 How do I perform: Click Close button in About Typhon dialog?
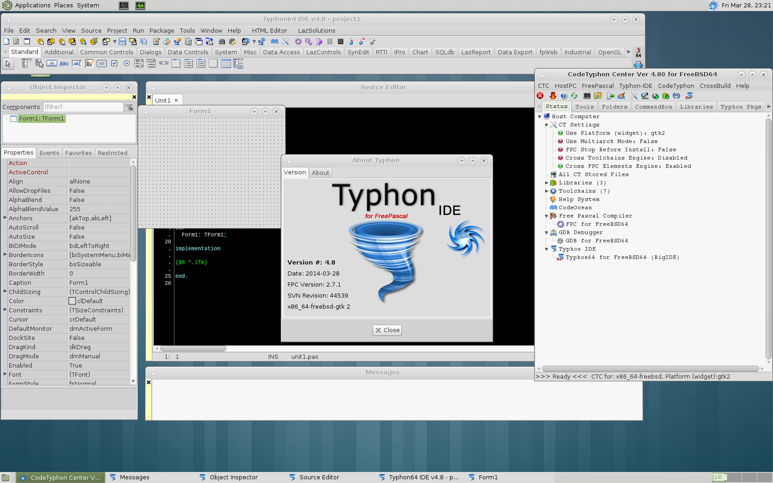(387, 330)
